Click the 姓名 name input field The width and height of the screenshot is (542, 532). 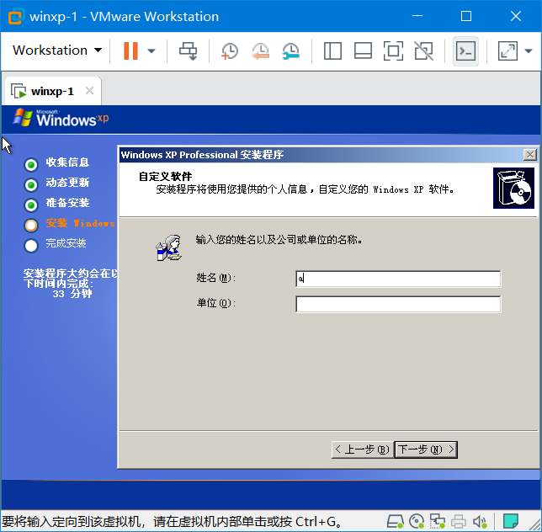click(398, 279)
